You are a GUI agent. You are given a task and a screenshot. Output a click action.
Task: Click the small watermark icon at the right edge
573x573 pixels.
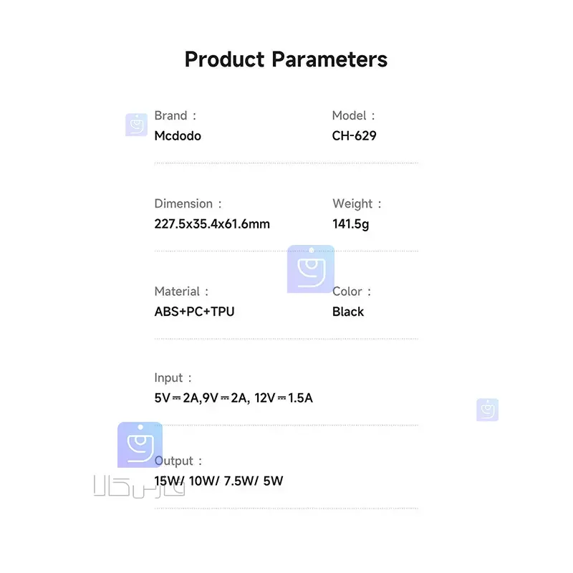[x=487, y=410]
